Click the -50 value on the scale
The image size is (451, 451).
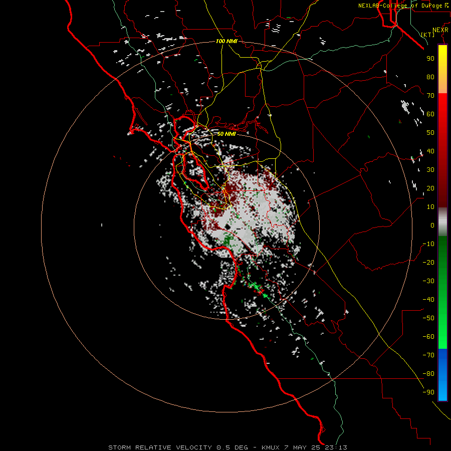[x=428, y=318]
